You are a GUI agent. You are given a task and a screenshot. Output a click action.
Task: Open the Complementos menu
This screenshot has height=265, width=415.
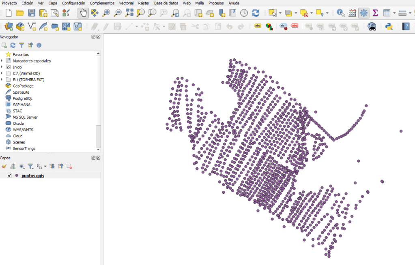click(102, 3)
